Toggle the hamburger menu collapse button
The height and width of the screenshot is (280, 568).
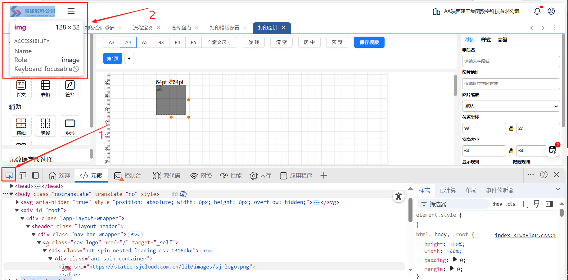(x=71, y=11)
